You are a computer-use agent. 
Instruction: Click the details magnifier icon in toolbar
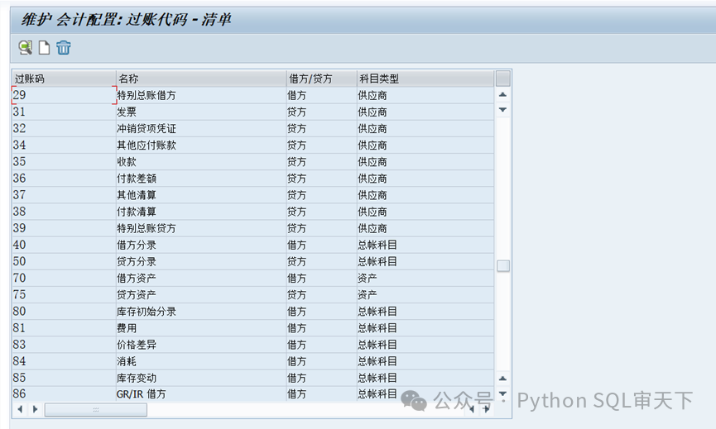pyautogui.click(x=26, y=48)
